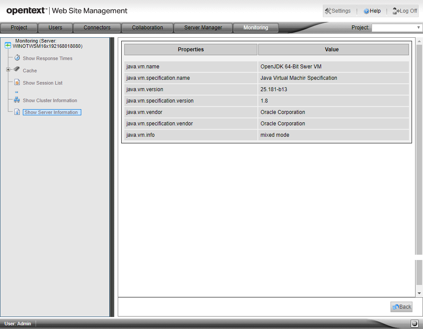Viewport: 423px width, 331px height.
Task: Switch to the Users tab
Action: tap(55, 28)
